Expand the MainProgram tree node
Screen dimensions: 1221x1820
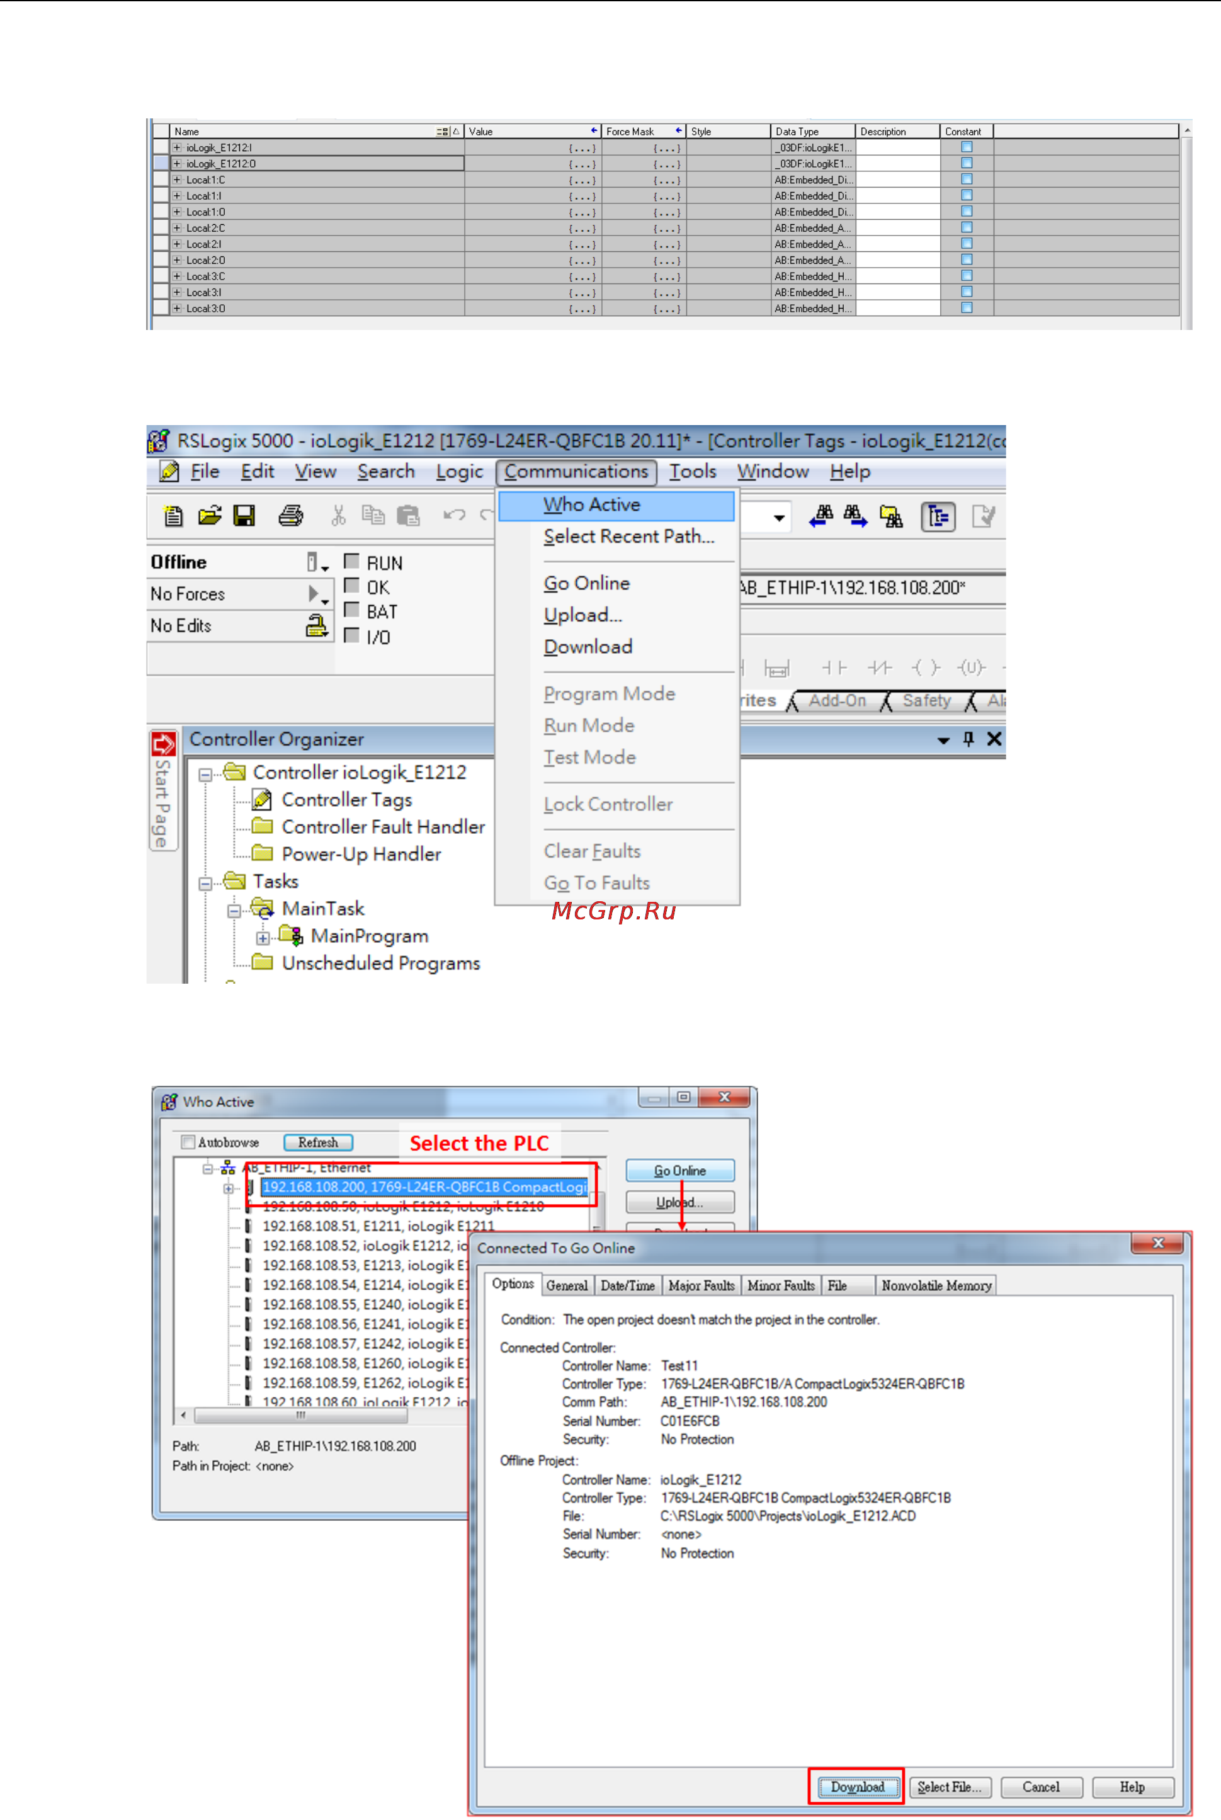tap(263, 938)
